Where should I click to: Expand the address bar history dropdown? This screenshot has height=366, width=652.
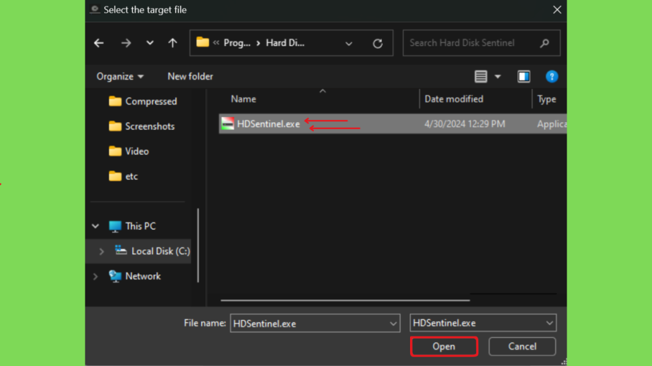point(349,43)
